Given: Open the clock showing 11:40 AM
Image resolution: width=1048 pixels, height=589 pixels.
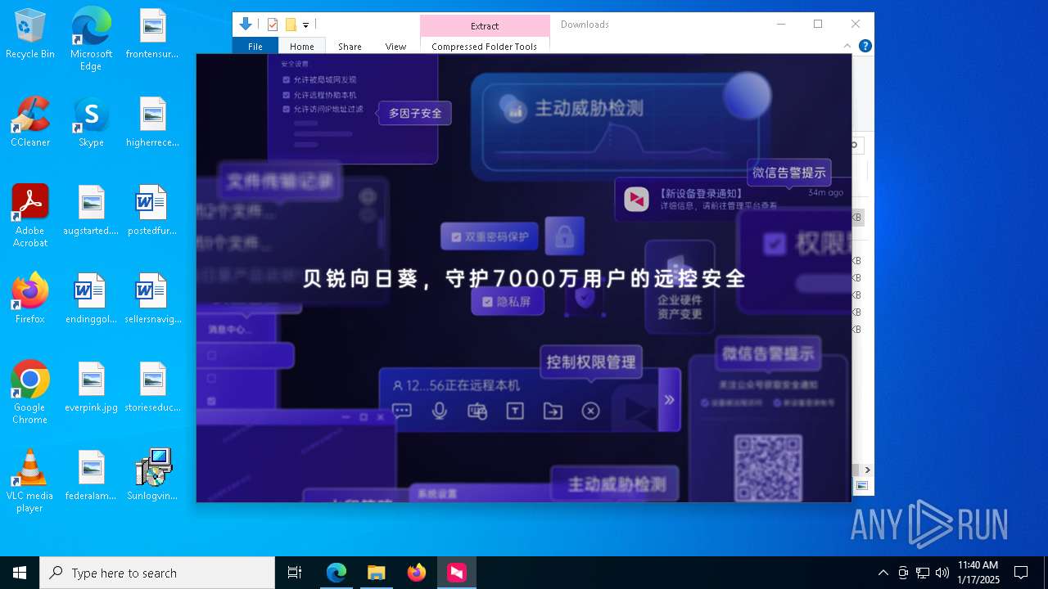Looking at the screenshot, I should pos(978,573).
